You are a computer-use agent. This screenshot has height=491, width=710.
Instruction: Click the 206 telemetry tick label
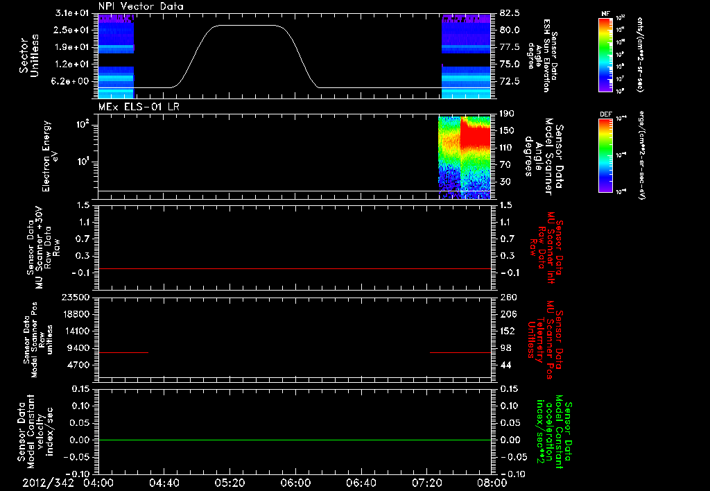click(508, 314)
